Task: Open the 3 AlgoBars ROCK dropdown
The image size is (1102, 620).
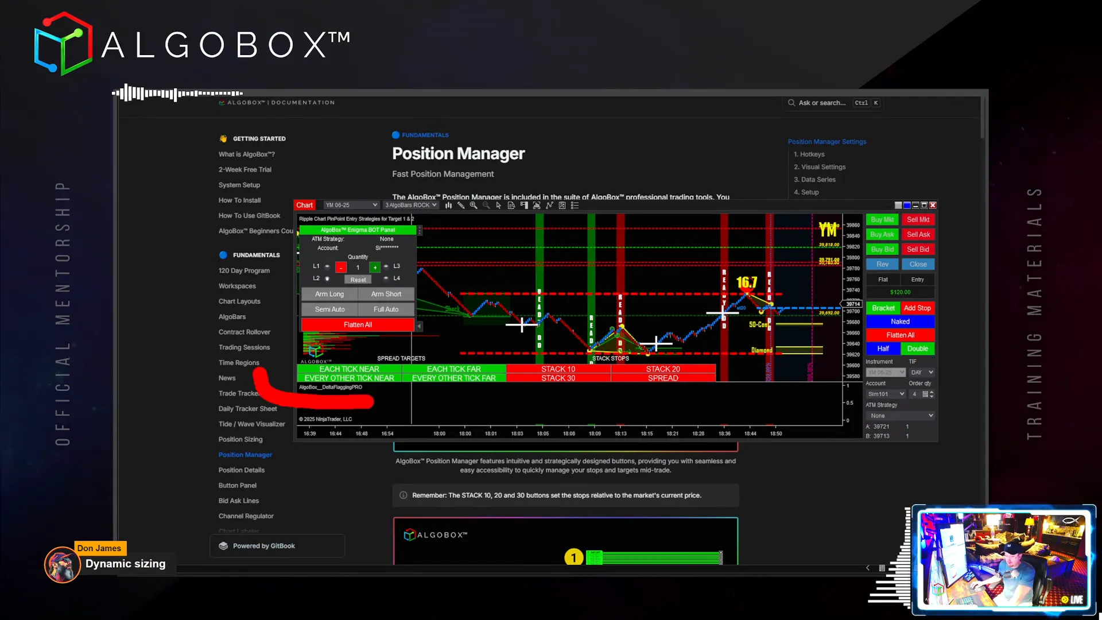Action: point(411,205)
